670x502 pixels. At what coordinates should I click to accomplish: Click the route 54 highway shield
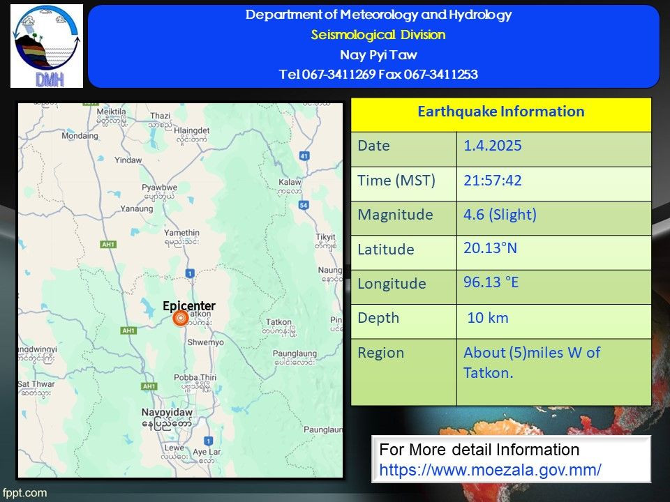(303, 205)
